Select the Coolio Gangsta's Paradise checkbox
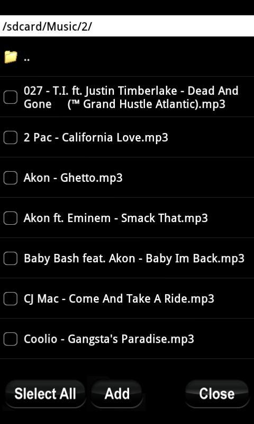 (10, 339)
